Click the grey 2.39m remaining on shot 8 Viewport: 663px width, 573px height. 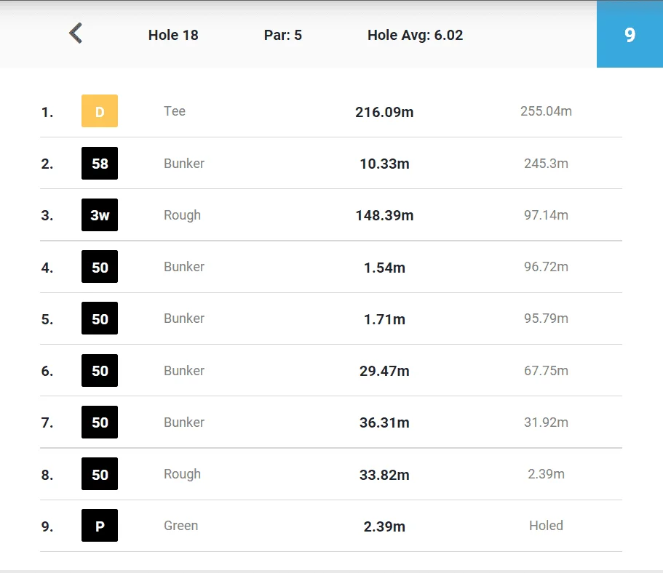[546, 474]
